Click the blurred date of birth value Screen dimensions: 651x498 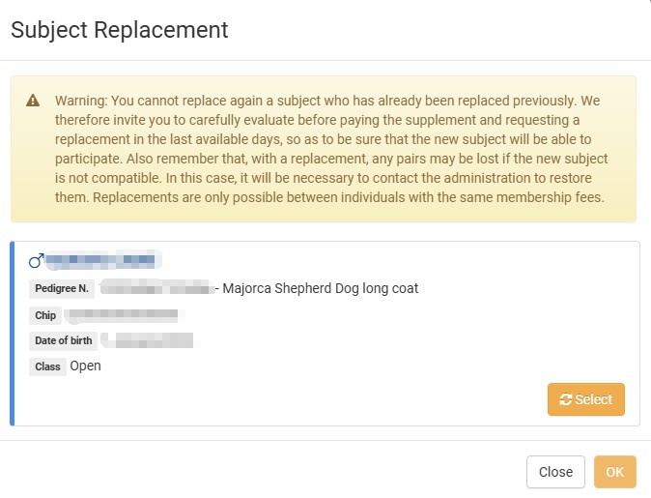(149, 340)
